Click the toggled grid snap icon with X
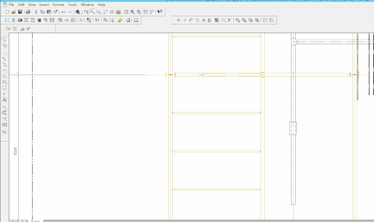This screenshot has width=374, height=222. (92, 12)
